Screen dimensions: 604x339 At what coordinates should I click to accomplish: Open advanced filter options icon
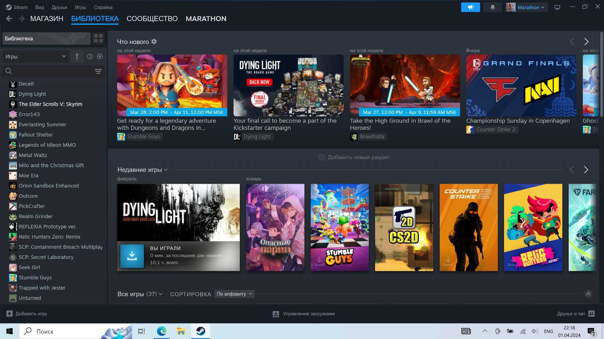98,71
